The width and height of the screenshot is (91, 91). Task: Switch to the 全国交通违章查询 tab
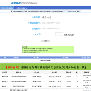(x=21, y=8)
